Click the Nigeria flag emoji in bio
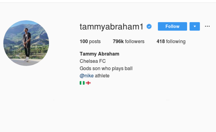The width and height of the screenshot is (216, 132). click(x=82, y=83)
